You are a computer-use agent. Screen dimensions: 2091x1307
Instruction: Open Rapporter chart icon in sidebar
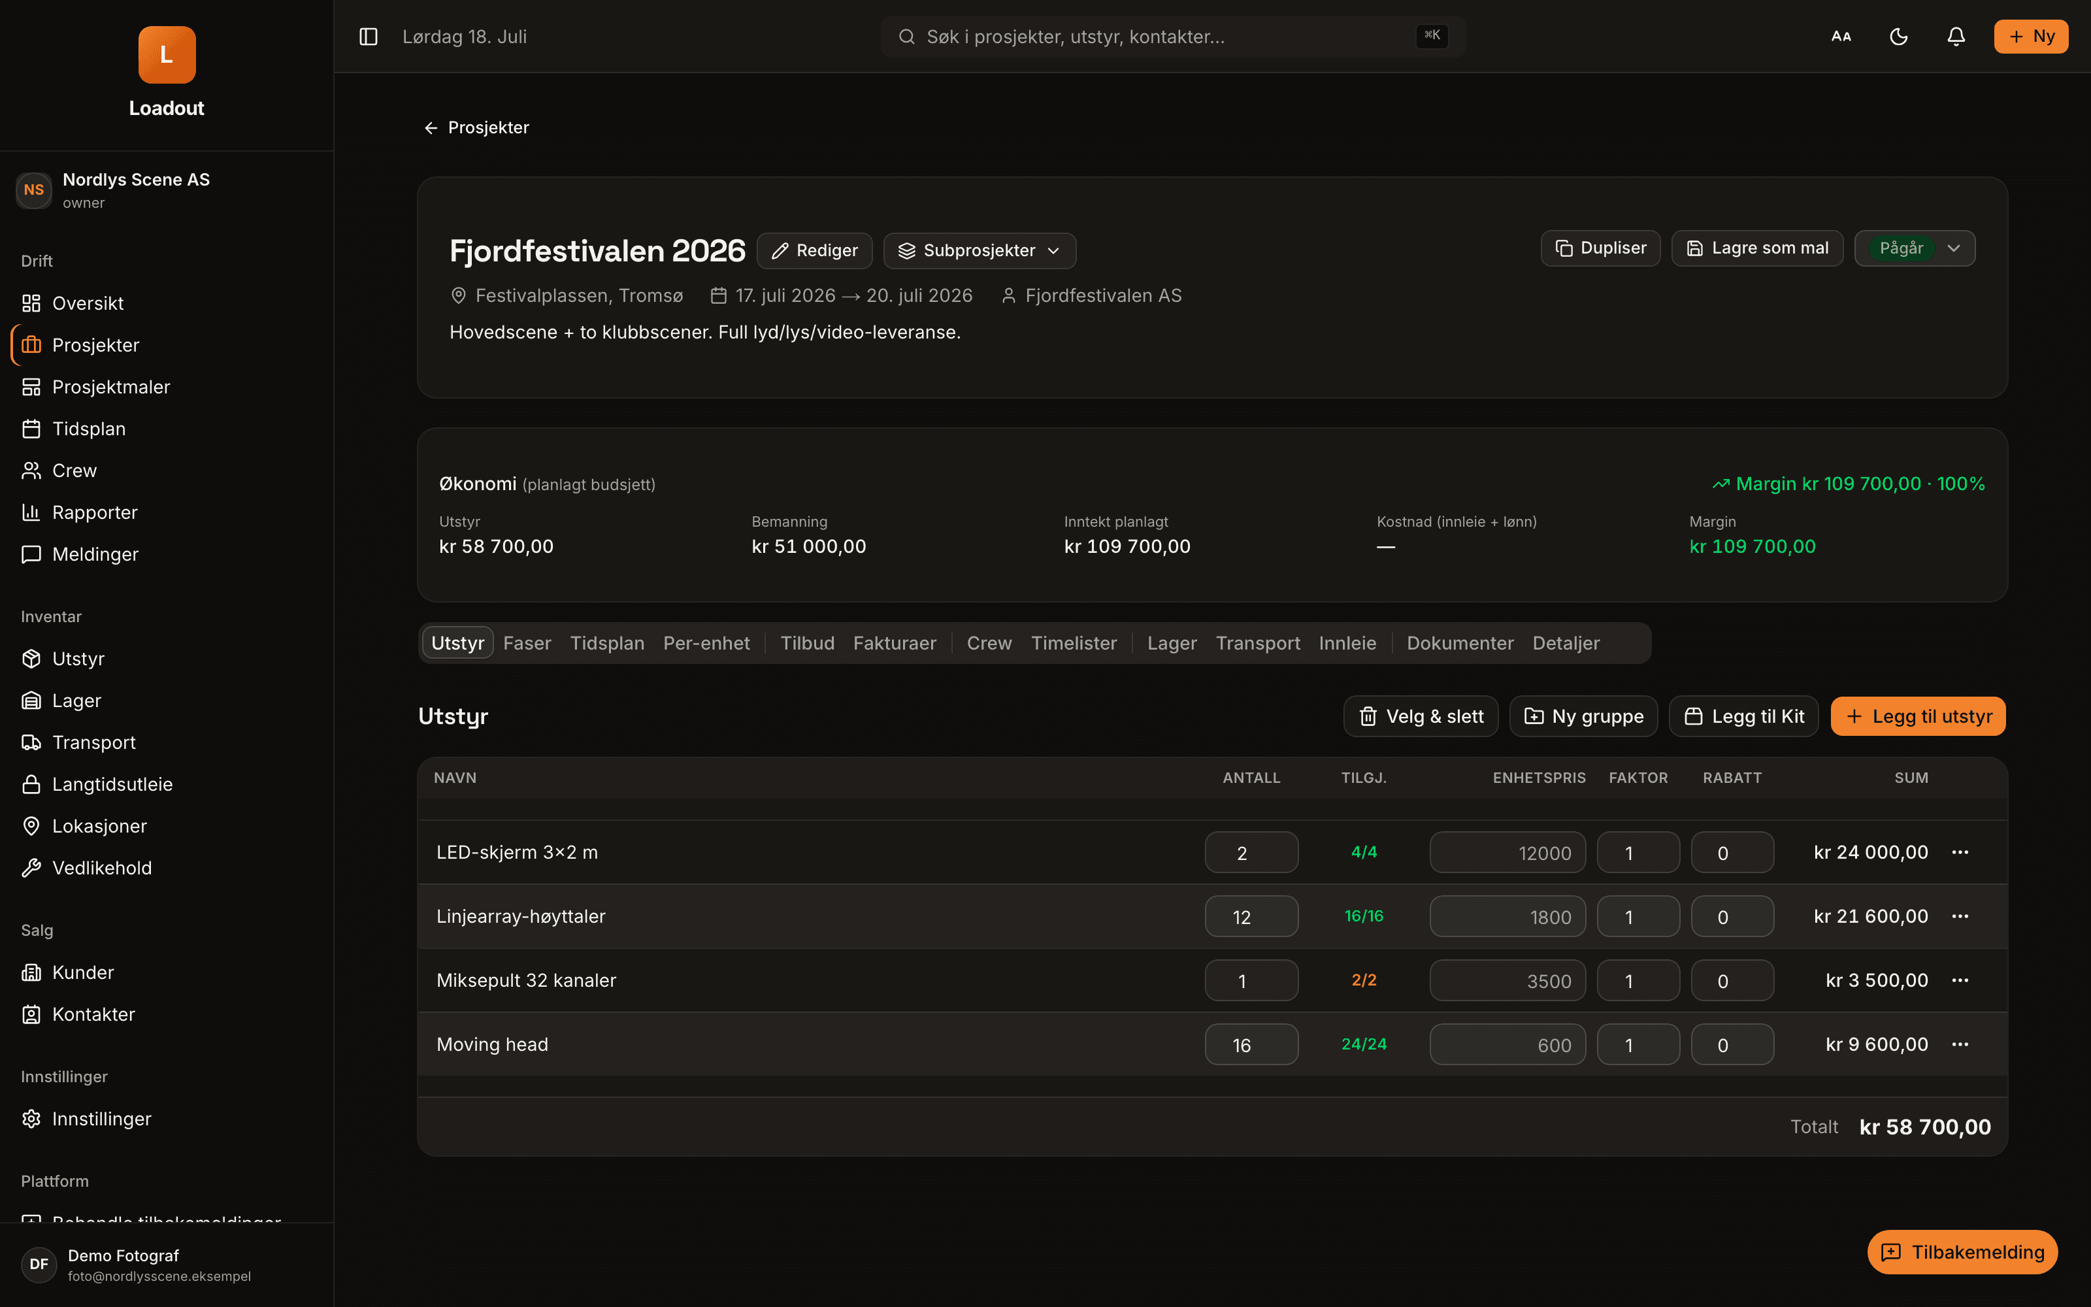(31, 512)
